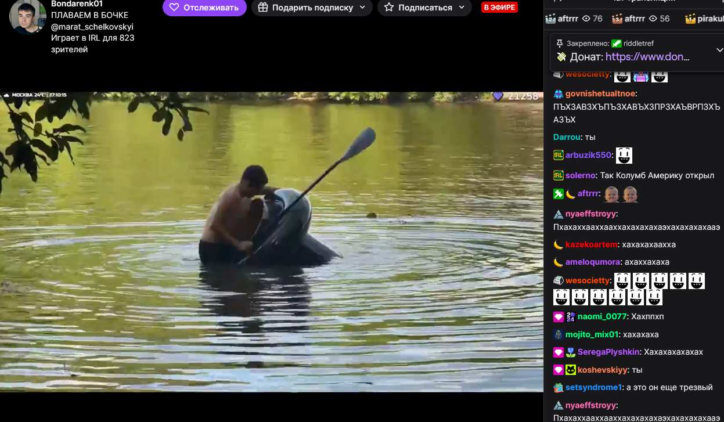724x422 pixels.
Task: Click the gold rank 1 crown icon
Action: (690, 19)
